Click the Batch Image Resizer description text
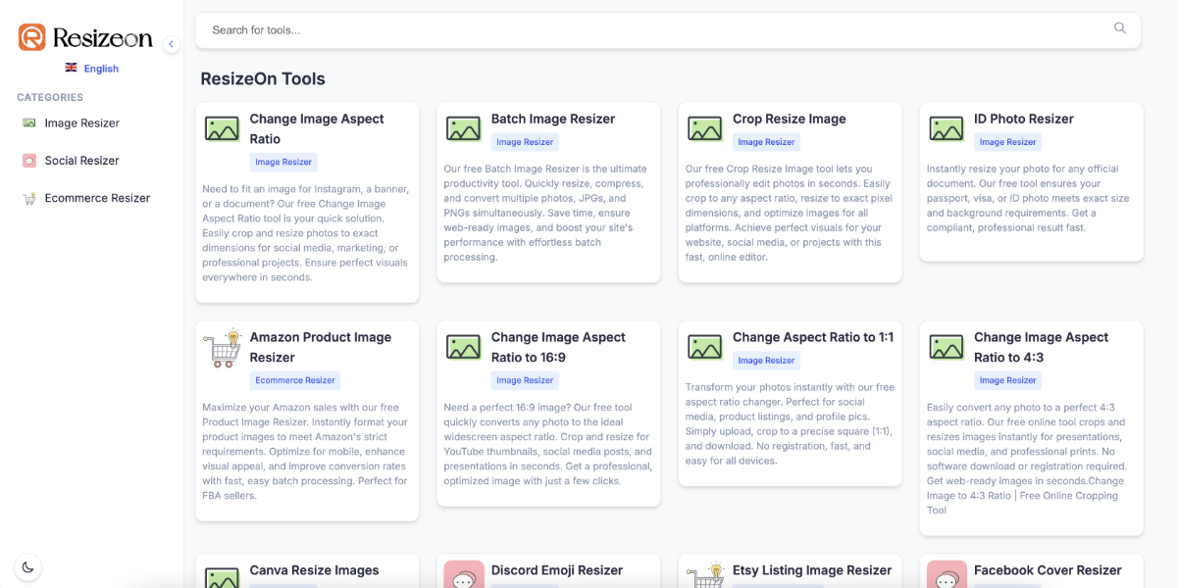Image resolution: width=1177 pixels, height=588 pixels. pyautogui.click(x=545, y=213)
